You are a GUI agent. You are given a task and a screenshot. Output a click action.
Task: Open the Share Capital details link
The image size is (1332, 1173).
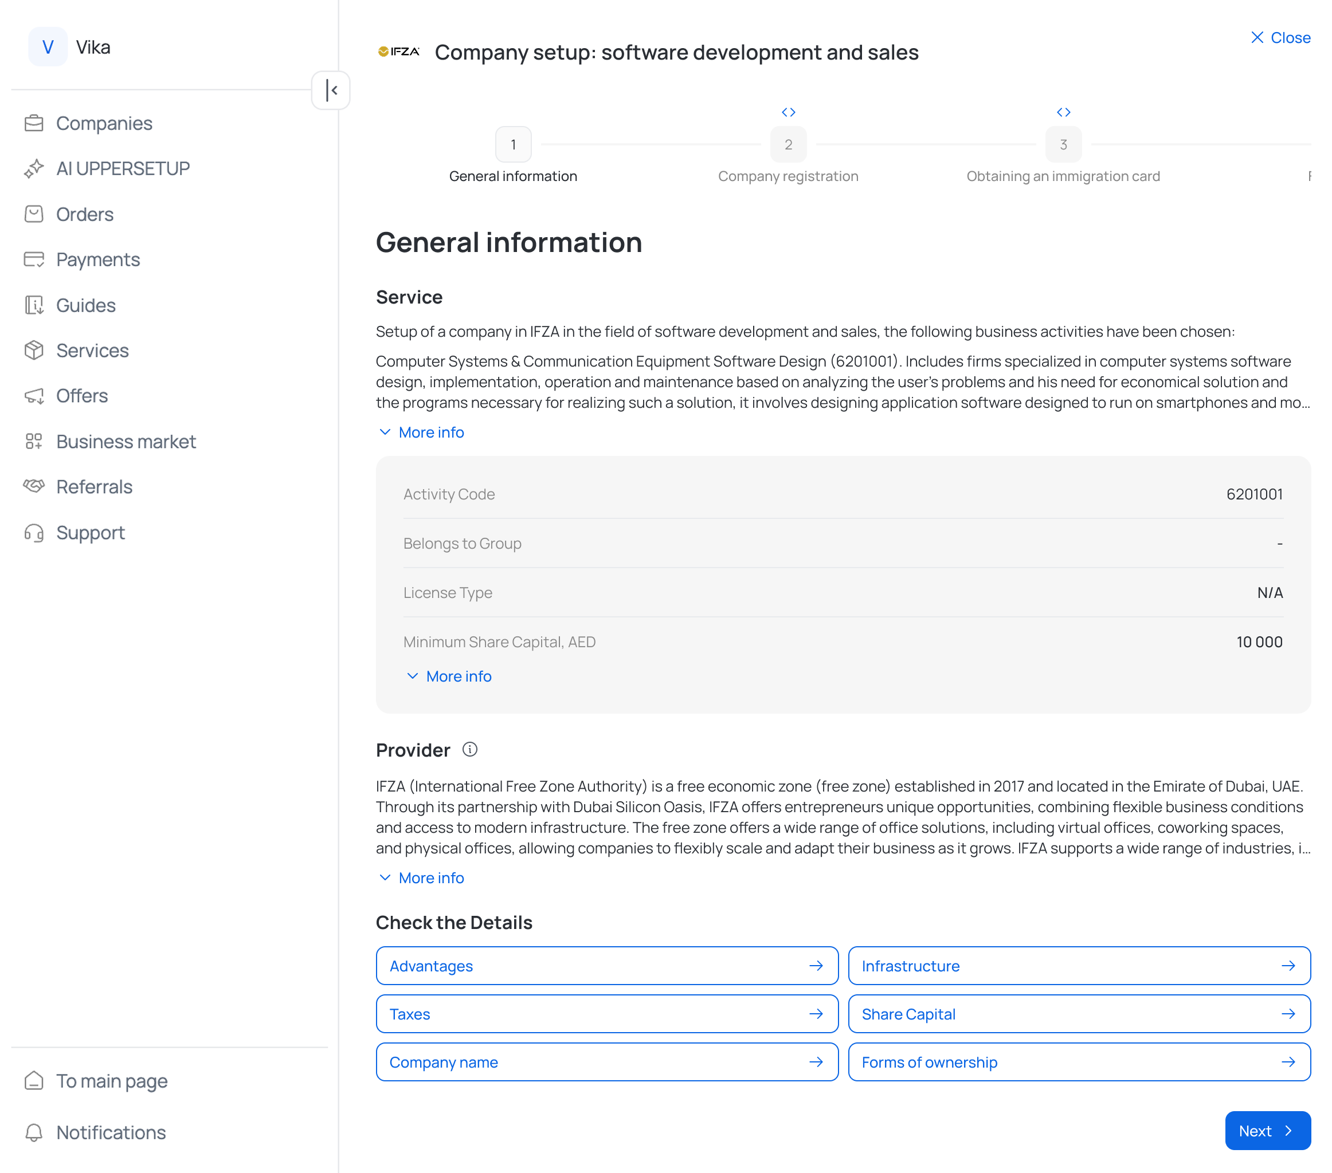point(1079,1014)
